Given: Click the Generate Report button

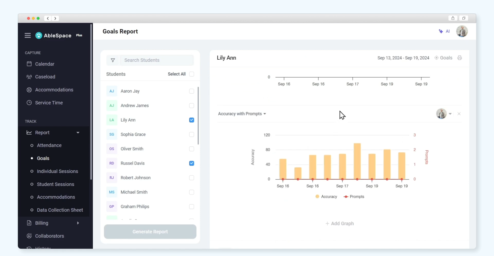Looking at the screenshot, I should coord(150,232).
